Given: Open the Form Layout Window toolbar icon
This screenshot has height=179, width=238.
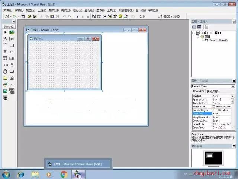Looking at the screenshot, I should click(x=104, y=16).
